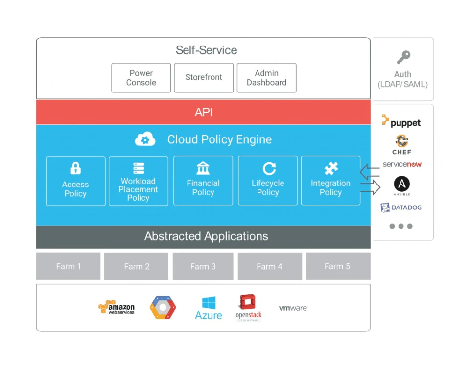Viewport: 470px width, 369px height.
Task: Click the Cloud Policy Engine cloud-gear icon
Action: coord(145,139)
